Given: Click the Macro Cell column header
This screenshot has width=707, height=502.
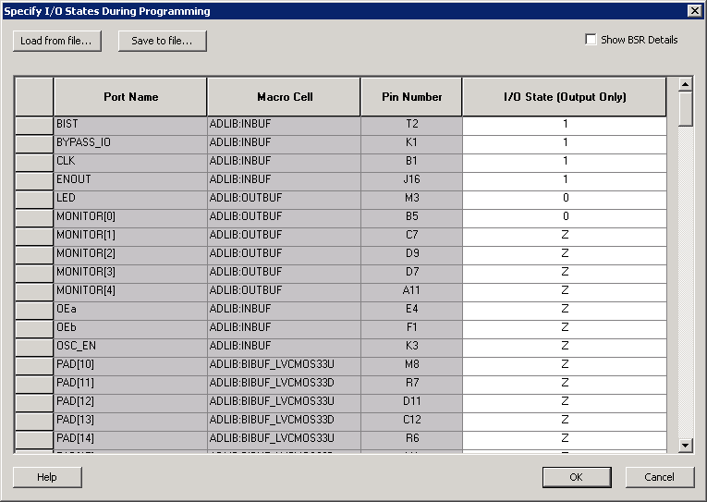Looking at the screenshot, I should [x=284, y=97].
